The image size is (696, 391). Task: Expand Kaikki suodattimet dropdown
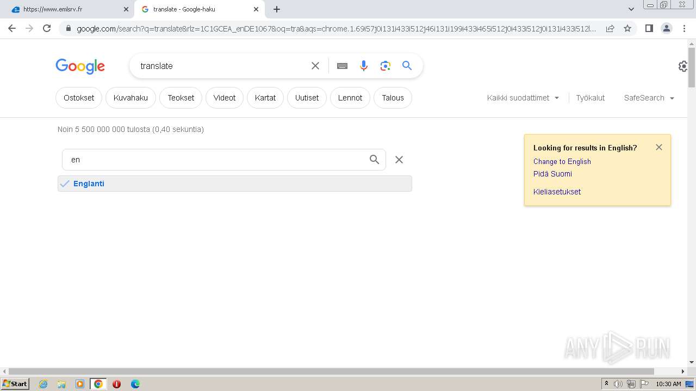coord(523,98)
